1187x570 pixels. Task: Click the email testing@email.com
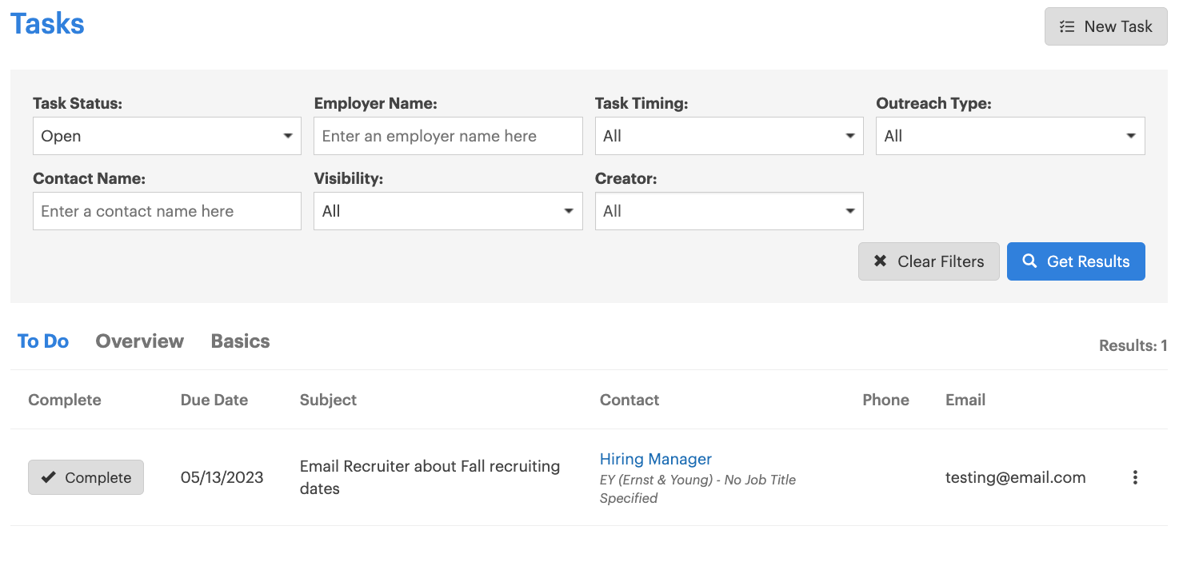click(1015, 477)
